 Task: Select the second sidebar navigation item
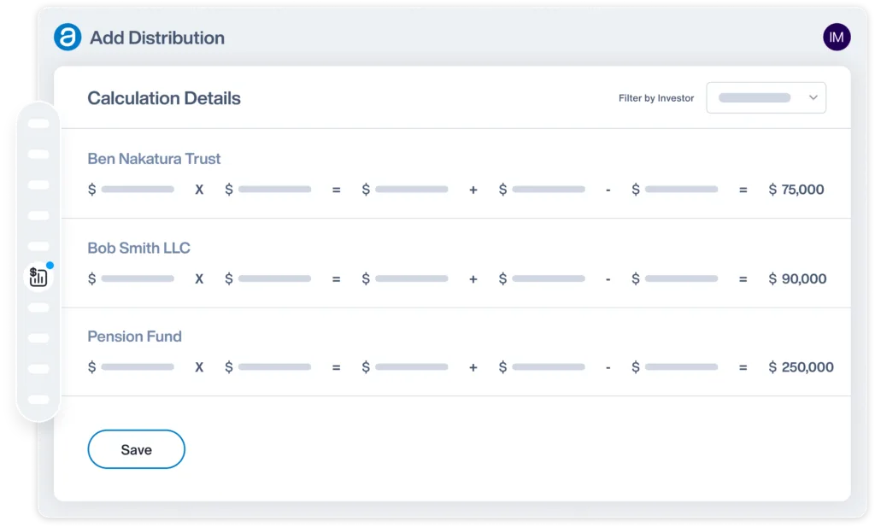click(38, 155)
